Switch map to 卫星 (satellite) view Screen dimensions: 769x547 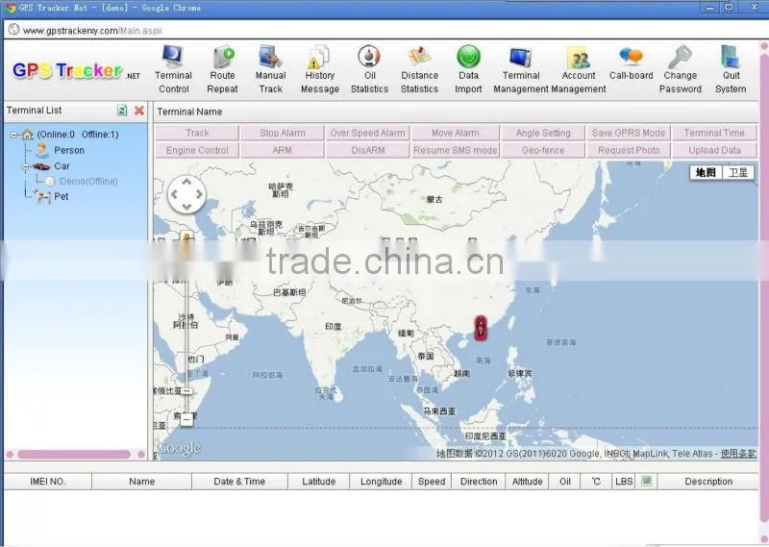[x=737, y=173]
